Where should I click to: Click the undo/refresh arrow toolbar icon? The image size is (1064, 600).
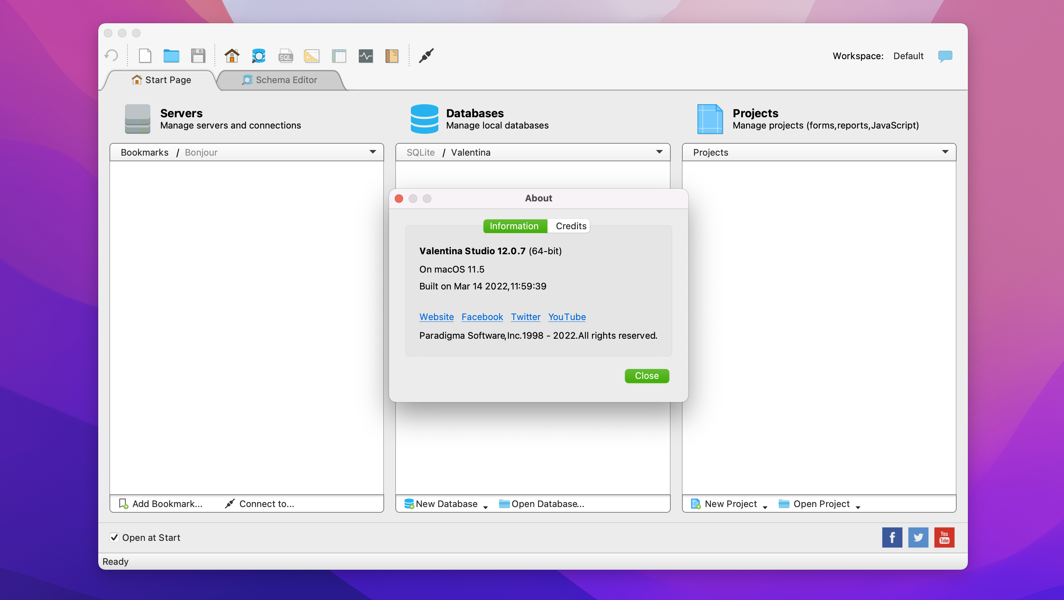click(x=111, y=55)
